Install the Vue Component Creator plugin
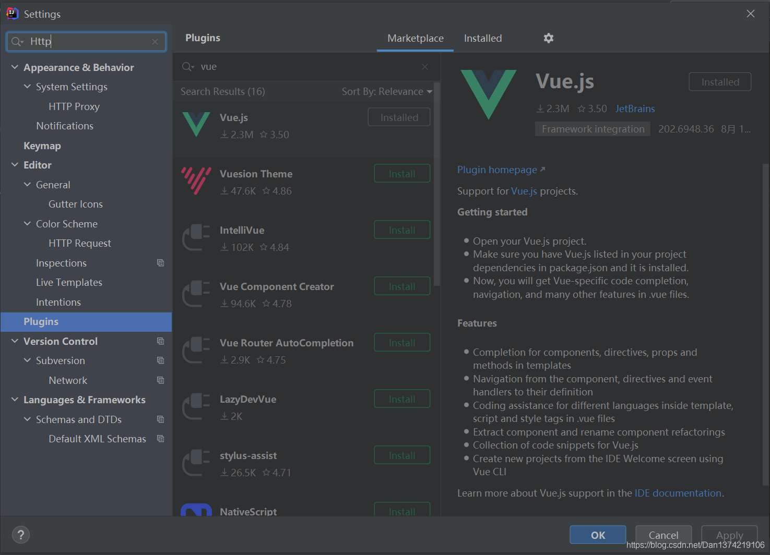 (402, 286)
